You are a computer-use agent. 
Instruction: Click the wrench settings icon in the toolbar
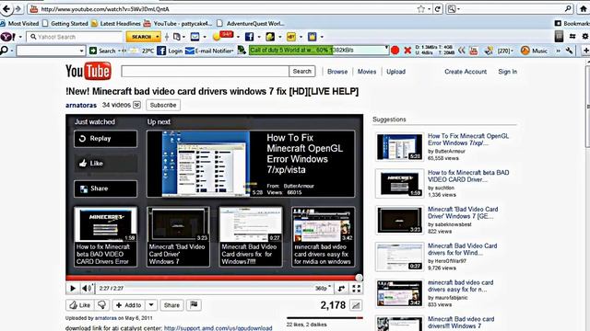tap(570, 51)
